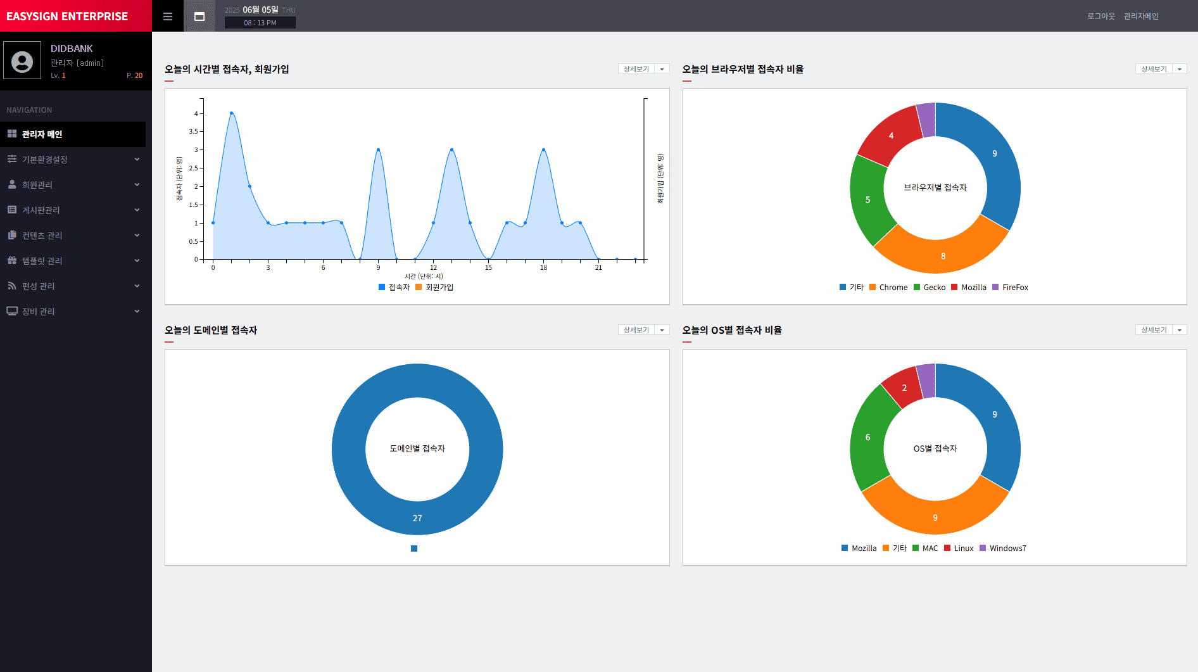This screenshot has width=1198, height=672.
Task: Toggle 기타 legend swatch in browser chart
Action: (843, 287)
